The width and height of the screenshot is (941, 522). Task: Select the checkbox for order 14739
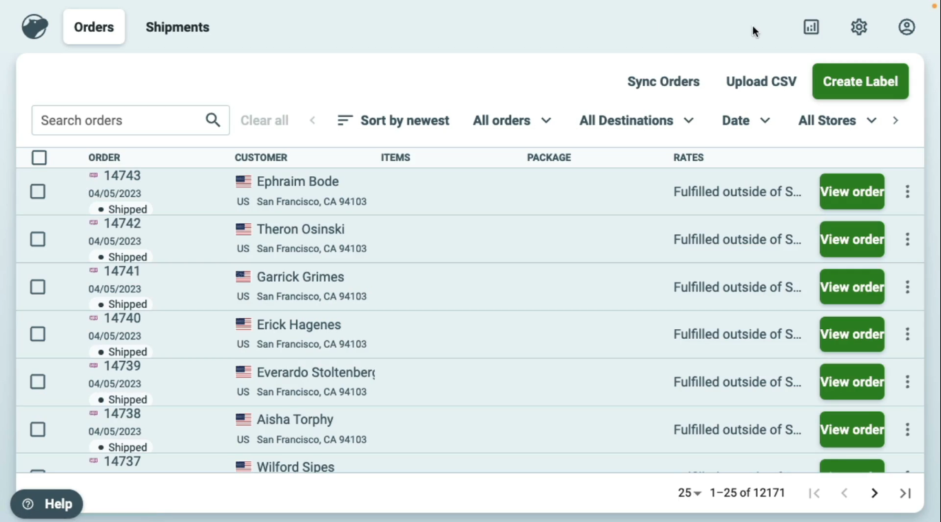coord(38,382)
